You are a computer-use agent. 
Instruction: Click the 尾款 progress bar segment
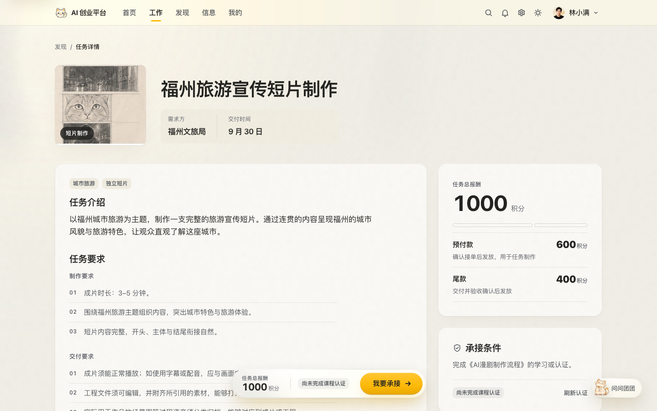(561, 225)
